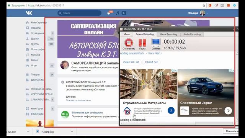Click the Сообщения counter badge
Screen dimensions: 245x138
[x=52, y=33]
